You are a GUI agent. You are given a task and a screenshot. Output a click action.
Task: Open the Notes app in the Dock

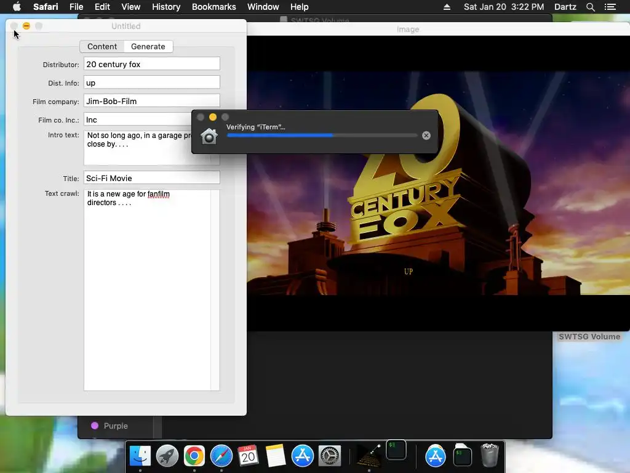[x=275, y=456]
